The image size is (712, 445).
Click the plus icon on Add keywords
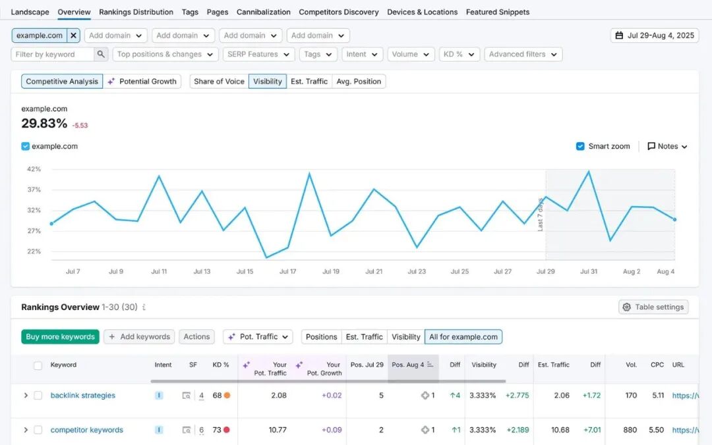pyautogui.click(x=111, y=336)
